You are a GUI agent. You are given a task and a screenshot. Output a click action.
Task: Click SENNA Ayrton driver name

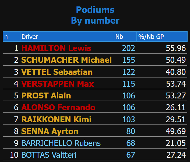click(x=50, y=131)
